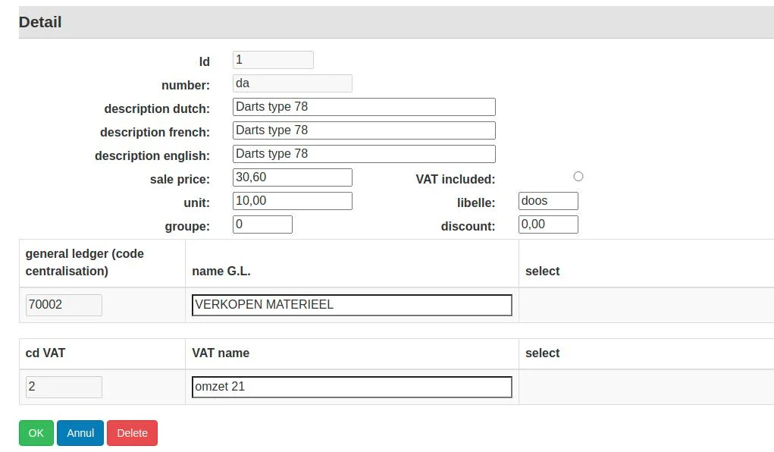Click the sale price field
This screenshot has height=452, width=774.
point(292,177)
